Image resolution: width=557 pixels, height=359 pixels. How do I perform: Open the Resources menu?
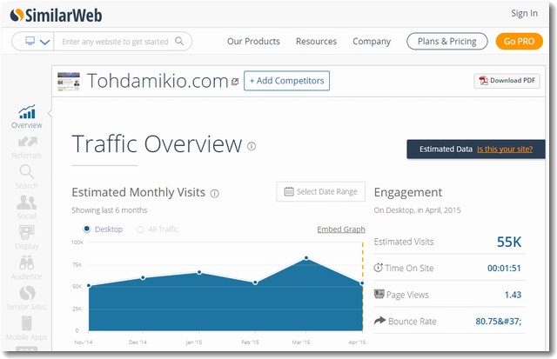click(316, 42)
